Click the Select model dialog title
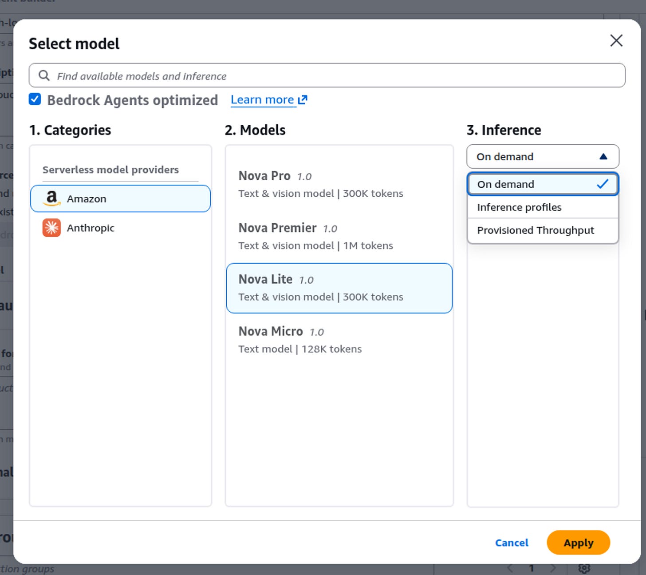Screen dimensions: 646x575 [x=74, y=44]
